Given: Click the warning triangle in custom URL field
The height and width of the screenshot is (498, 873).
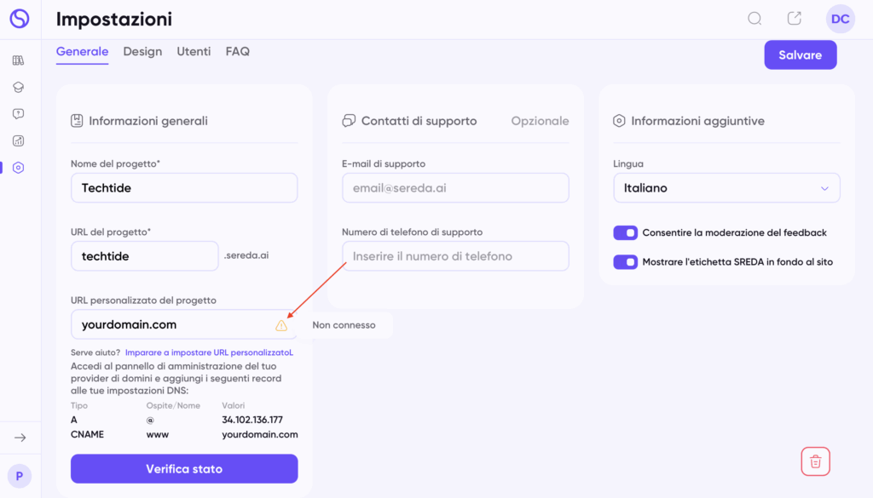Looking at the screenshot, I should (281, 326).
